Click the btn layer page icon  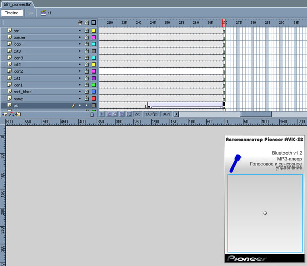(x=9, y=30)
